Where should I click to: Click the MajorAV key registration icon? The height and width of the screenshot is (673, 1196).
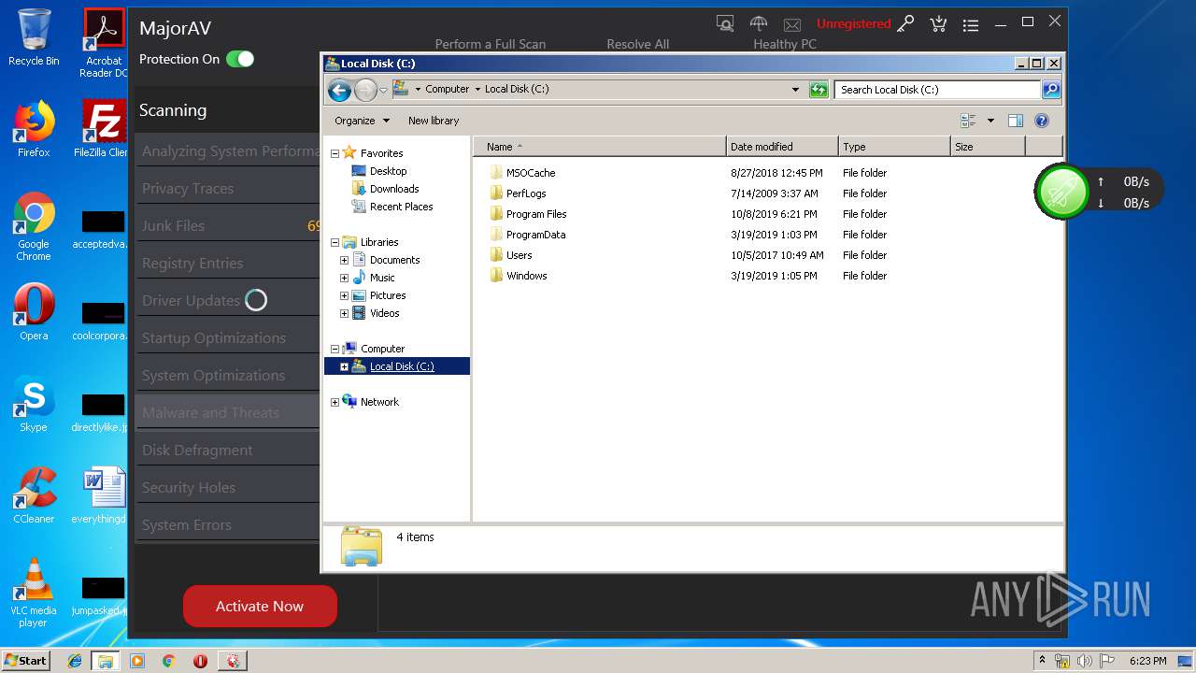(x=905, y=24)
